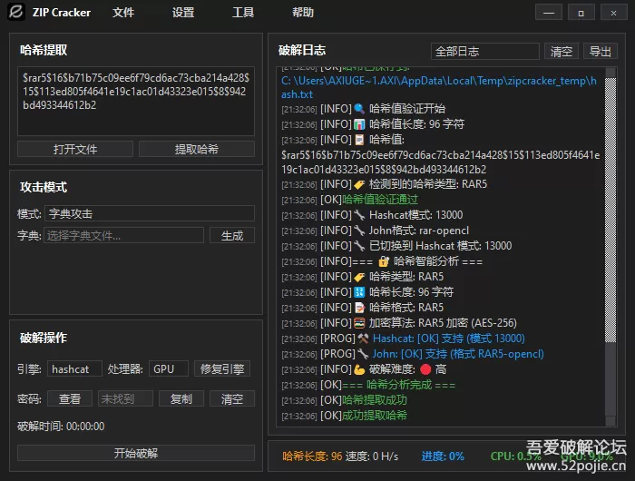
Task: Open the 全部日志 filter dropdown
Action: pos(485,52)
